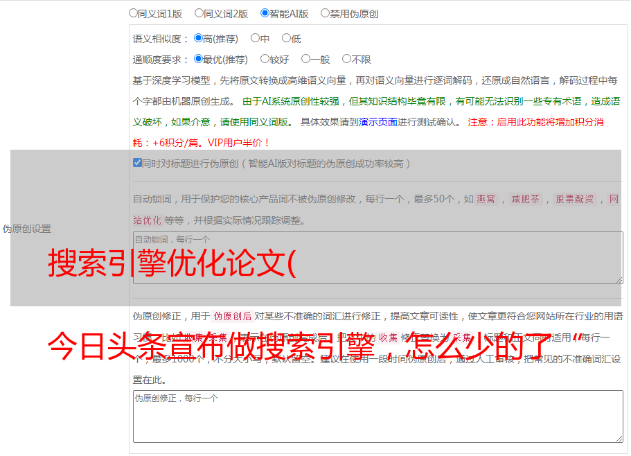Focus the 伪原创修正 textarea

(378, 416)
